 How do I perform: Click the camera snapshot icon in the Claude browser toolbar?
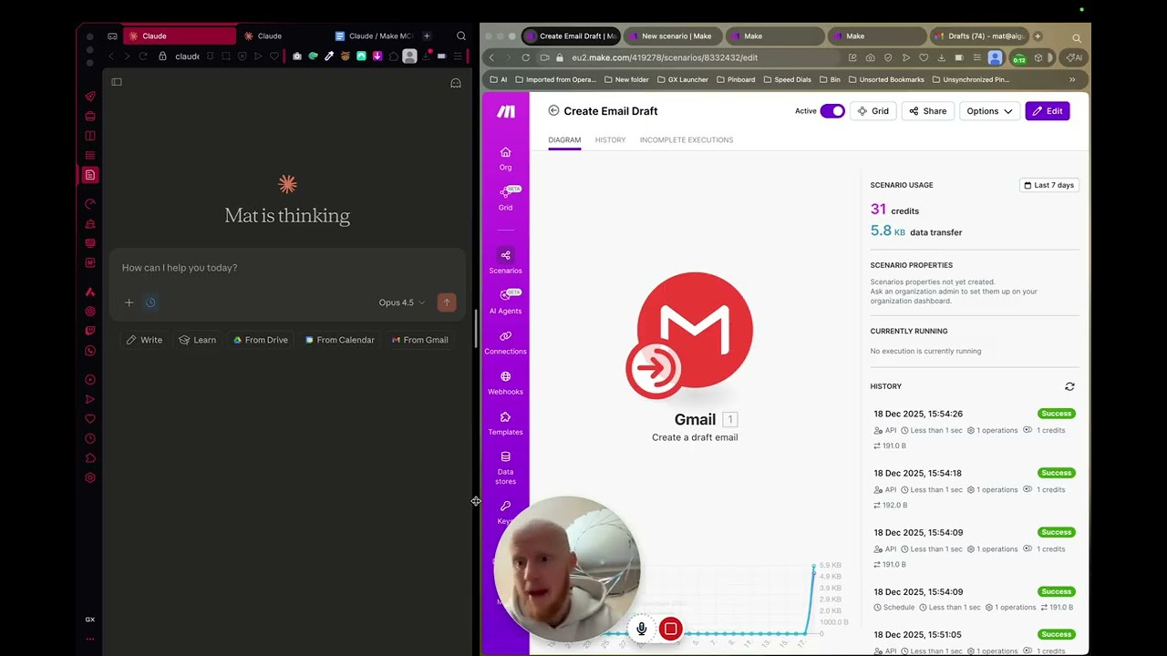(x=297, y=56)
